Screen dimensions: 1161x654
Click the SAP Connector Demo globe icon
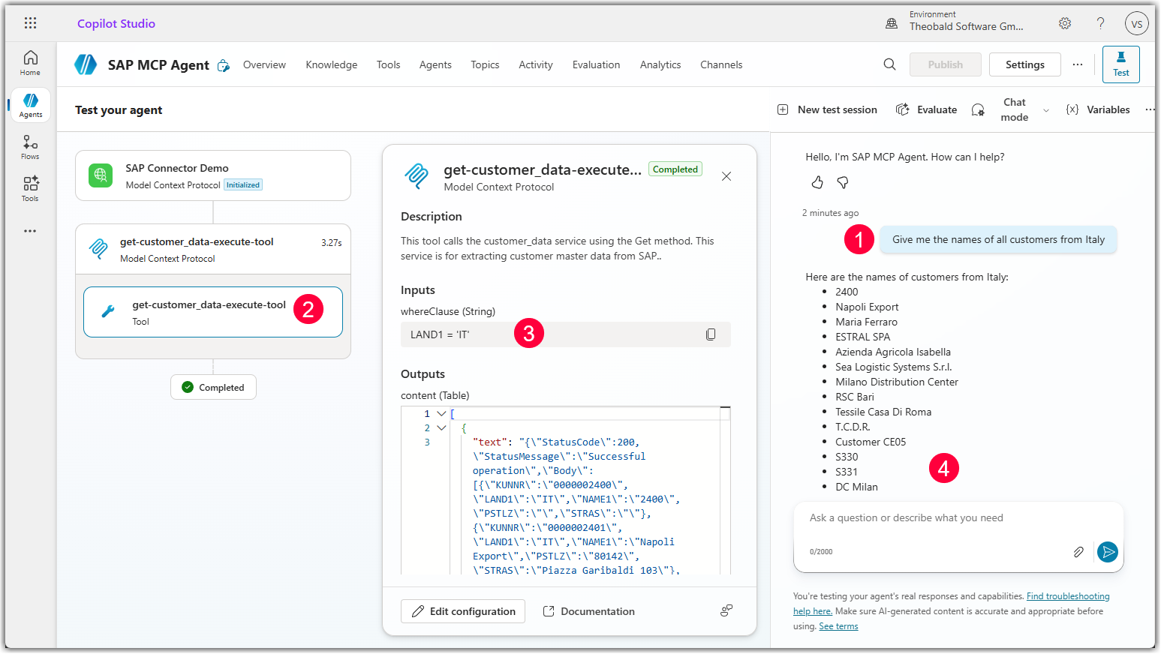pyautogui.click(x=101, y=175)
